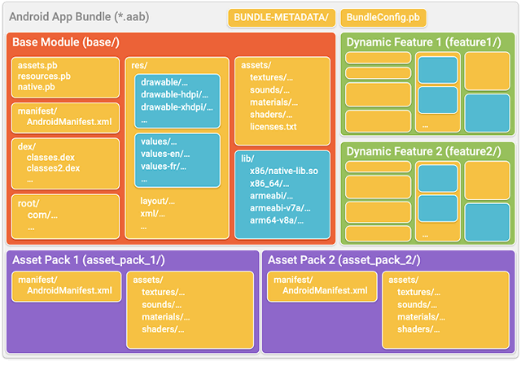
Task: Select classes2.dex in the dex/ box
Action: point(53,168)
